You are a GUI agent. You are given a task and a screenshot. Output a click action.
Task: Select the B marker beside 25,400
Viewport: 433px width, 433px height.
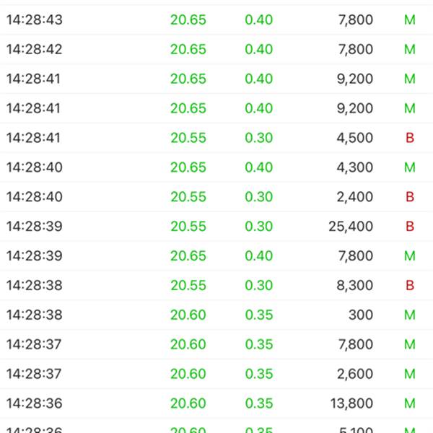click(410, 227)
